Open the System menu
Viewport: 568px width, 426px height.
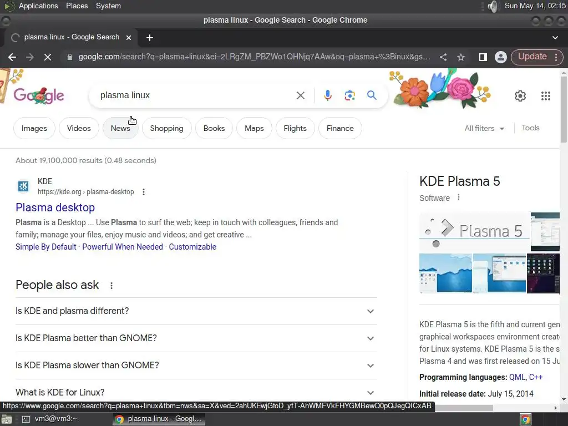[x=108, y=6]
